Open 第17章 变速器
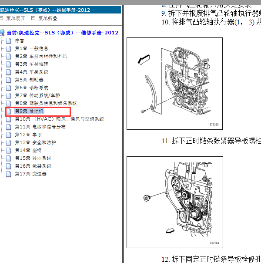This screenshot has height=263, width=261. coord(30,174)
